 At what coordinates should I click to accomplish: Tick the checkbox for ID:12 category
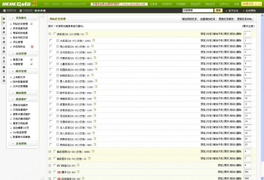click(x=55, y=34)
